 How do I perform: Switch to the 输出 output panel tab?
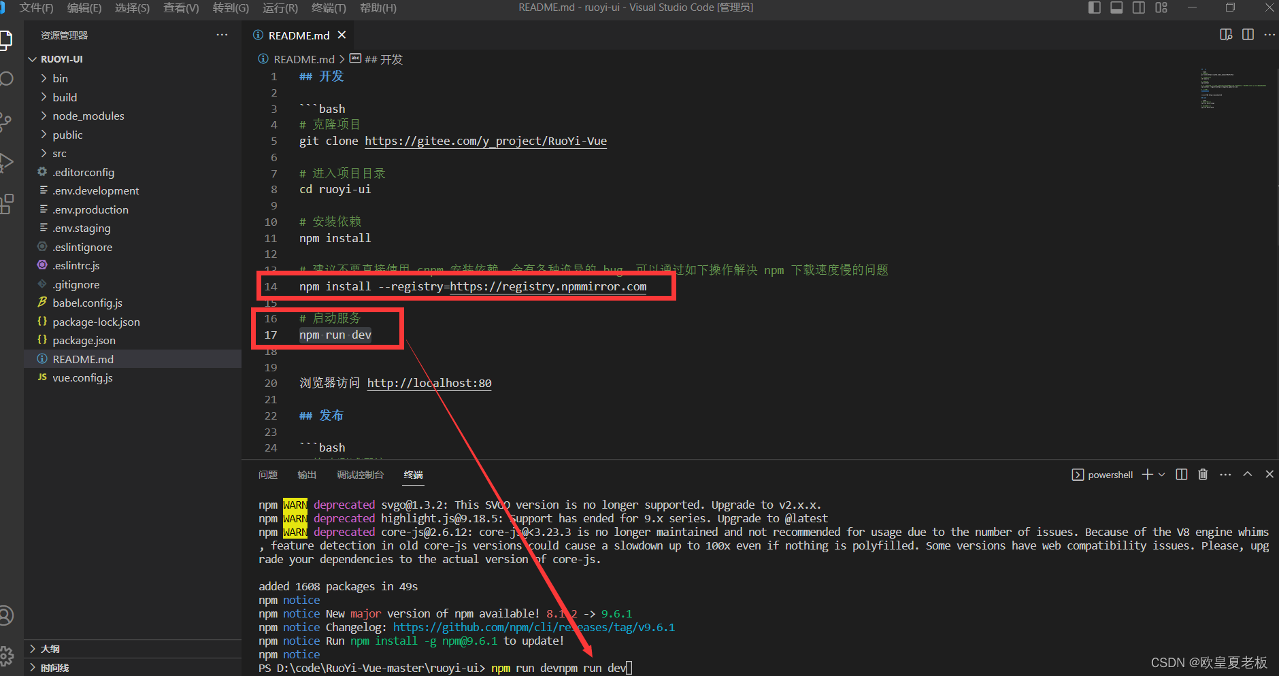pyautogui.click(x=307, y=475)
